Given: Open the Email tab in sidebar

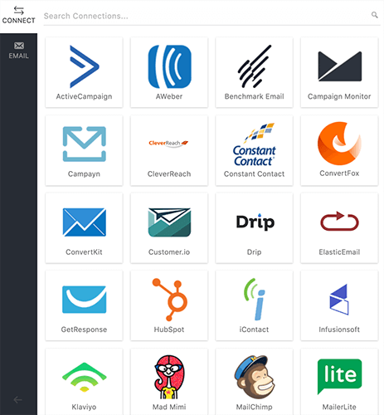Looking at the screenshot, I should (18, 51).
